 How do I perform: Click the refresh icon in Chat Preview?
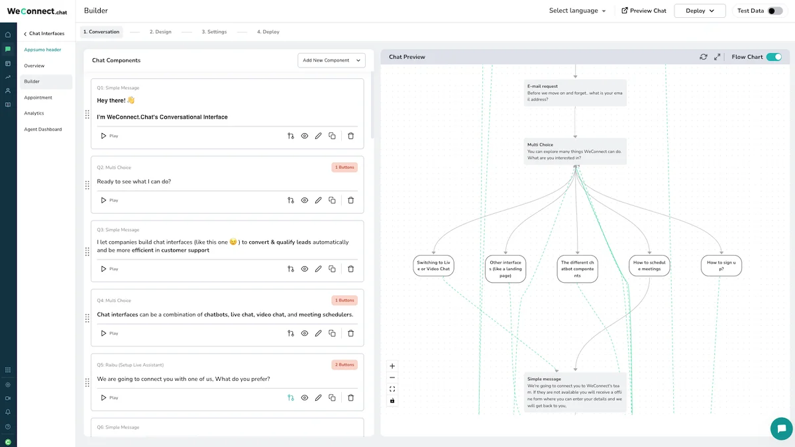(x=704, y=57)
